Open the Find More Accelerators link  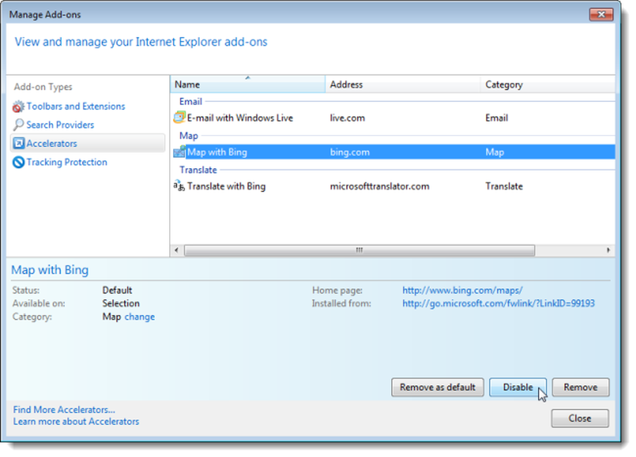64,409
